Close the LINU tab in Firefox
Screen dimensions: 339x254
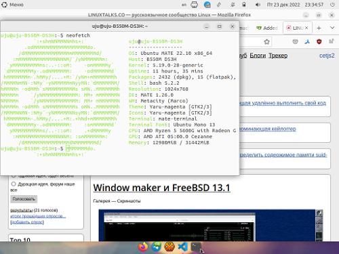tap(306, 28)
